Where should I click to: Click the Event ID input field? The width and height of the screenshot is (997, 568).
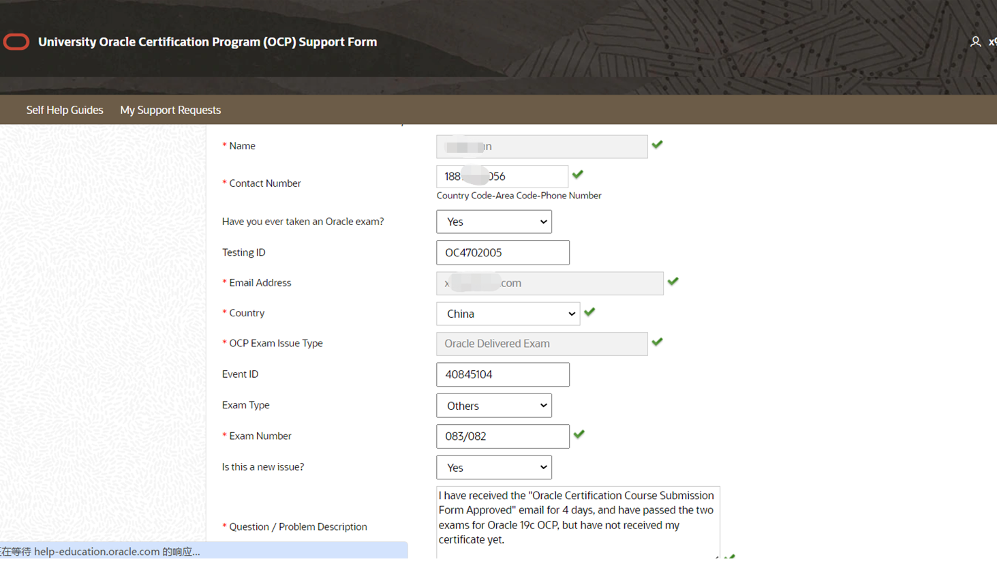click(x=503, y=374)
